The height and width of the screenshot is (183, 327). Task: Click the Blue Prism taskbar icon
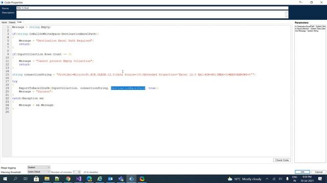(x=132, y=178)
